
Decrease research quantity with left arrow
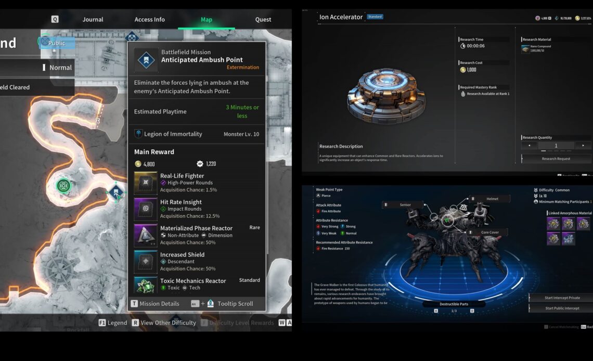click(x=530, y=146)
